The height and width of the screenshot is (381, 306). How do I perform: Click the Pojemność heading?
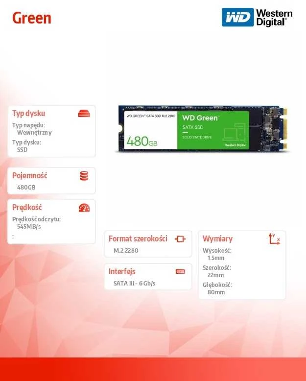(30, 175)
